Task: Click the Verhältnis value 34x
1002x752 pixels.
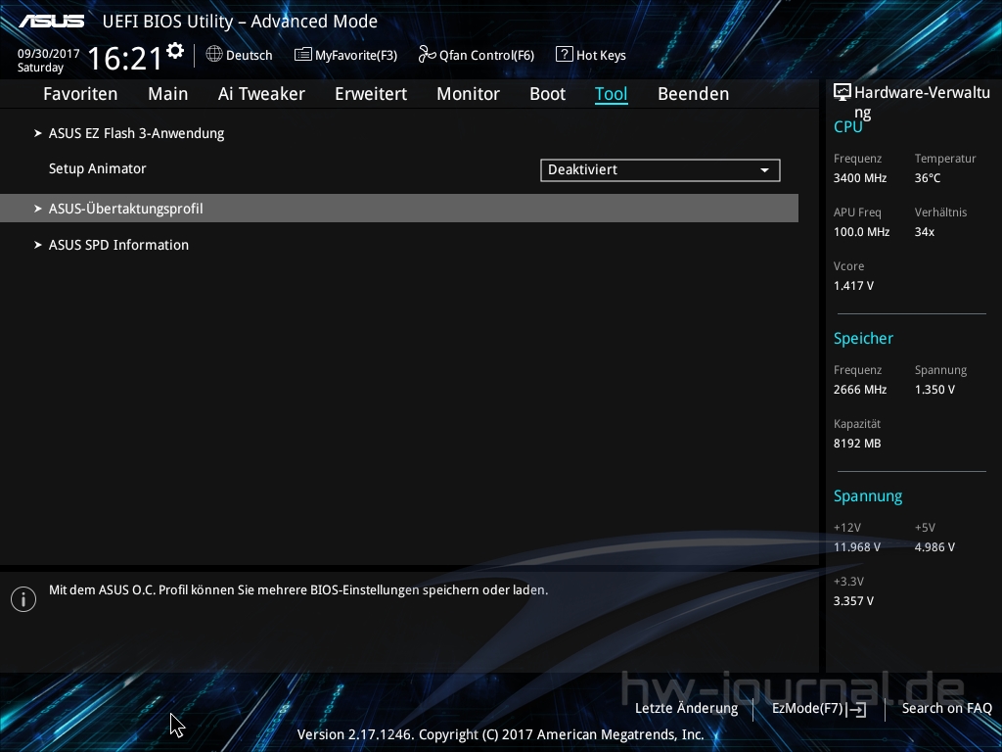Action: click(925, 232)
